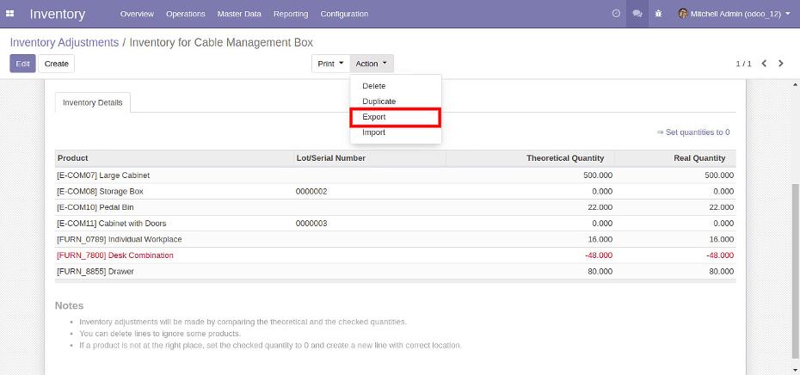Image resolution: width=800 pixels, height=375 pixels.
Task: Choose Delete from the Action menu
Action: (x=374, y=86)
